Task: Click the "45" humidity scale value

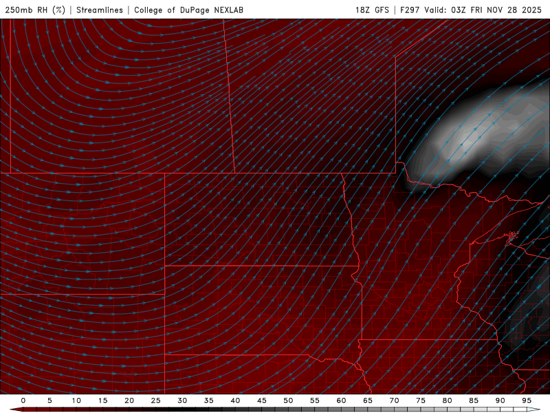Action: click(262, 401)
